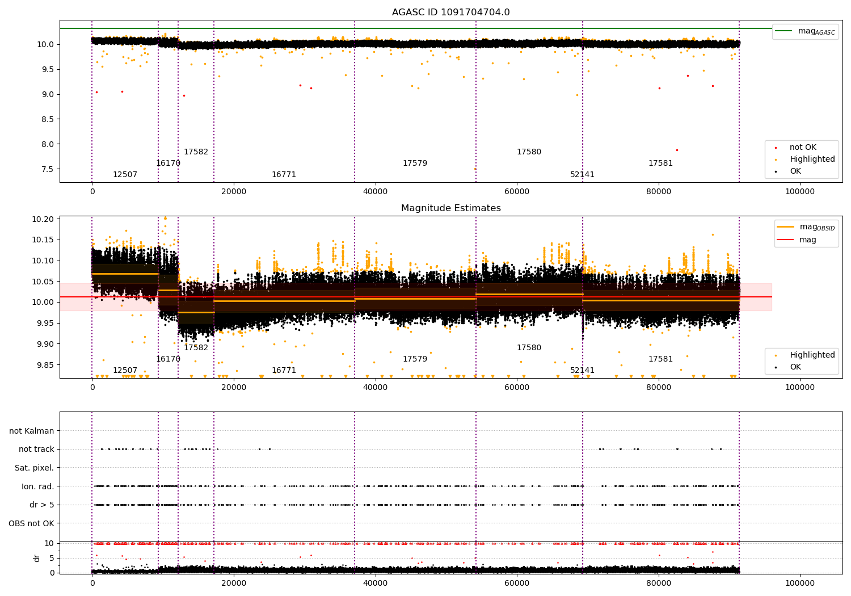Screen dimensions: 851x596
Task: Click OBSID 17581 label in AGASC ID plot
Action: click(660, 163)
